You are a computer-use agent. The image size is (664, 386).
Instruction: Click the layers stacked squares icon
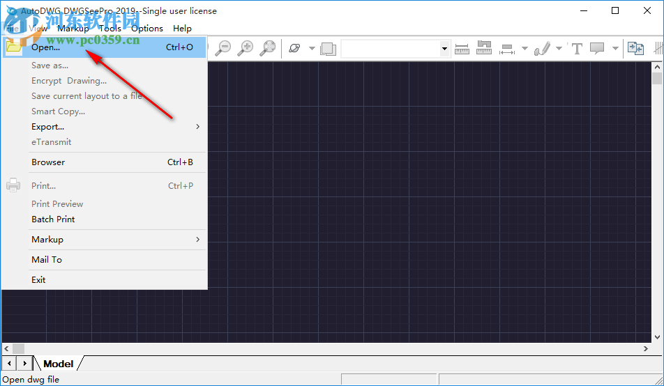(328, 49)
